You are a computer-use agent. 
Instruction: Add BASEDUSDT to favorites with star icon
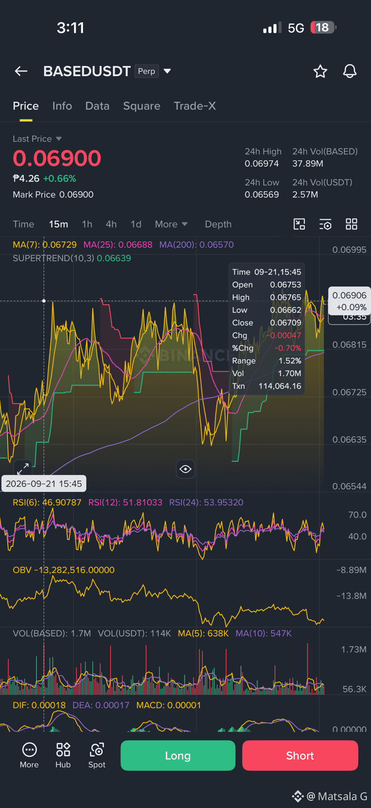[320, 71]
